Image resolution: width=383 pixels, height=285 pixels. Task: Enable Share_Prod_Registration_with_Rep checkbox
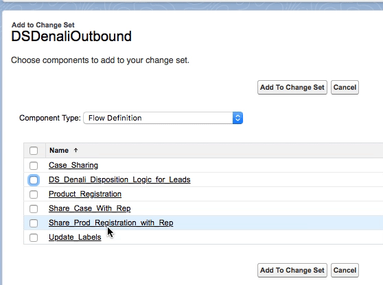(x=34, y=223)
